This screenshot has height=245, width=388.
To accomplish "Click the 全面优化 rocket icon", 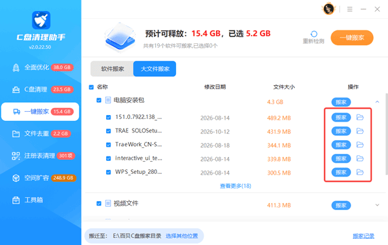I will [16, 67].
